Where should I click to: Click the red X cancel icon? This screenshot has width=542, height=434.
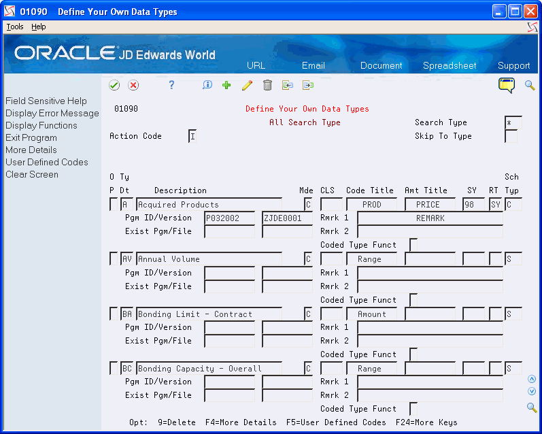click(133, 85)
